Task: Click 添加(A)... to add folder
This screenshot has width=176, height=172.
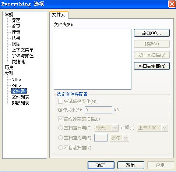Action: pyautogui.click(x=152, y=33)
